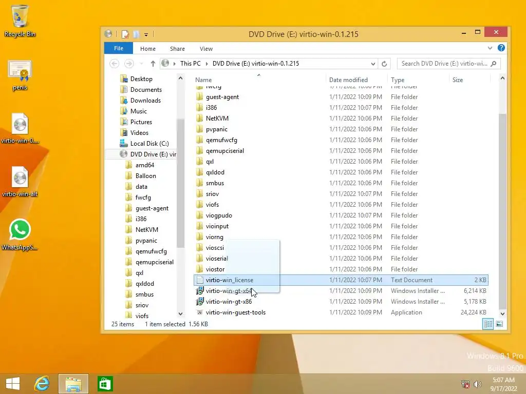
Task: Switch to Large icons view in status bar
Action: [499, 324]
